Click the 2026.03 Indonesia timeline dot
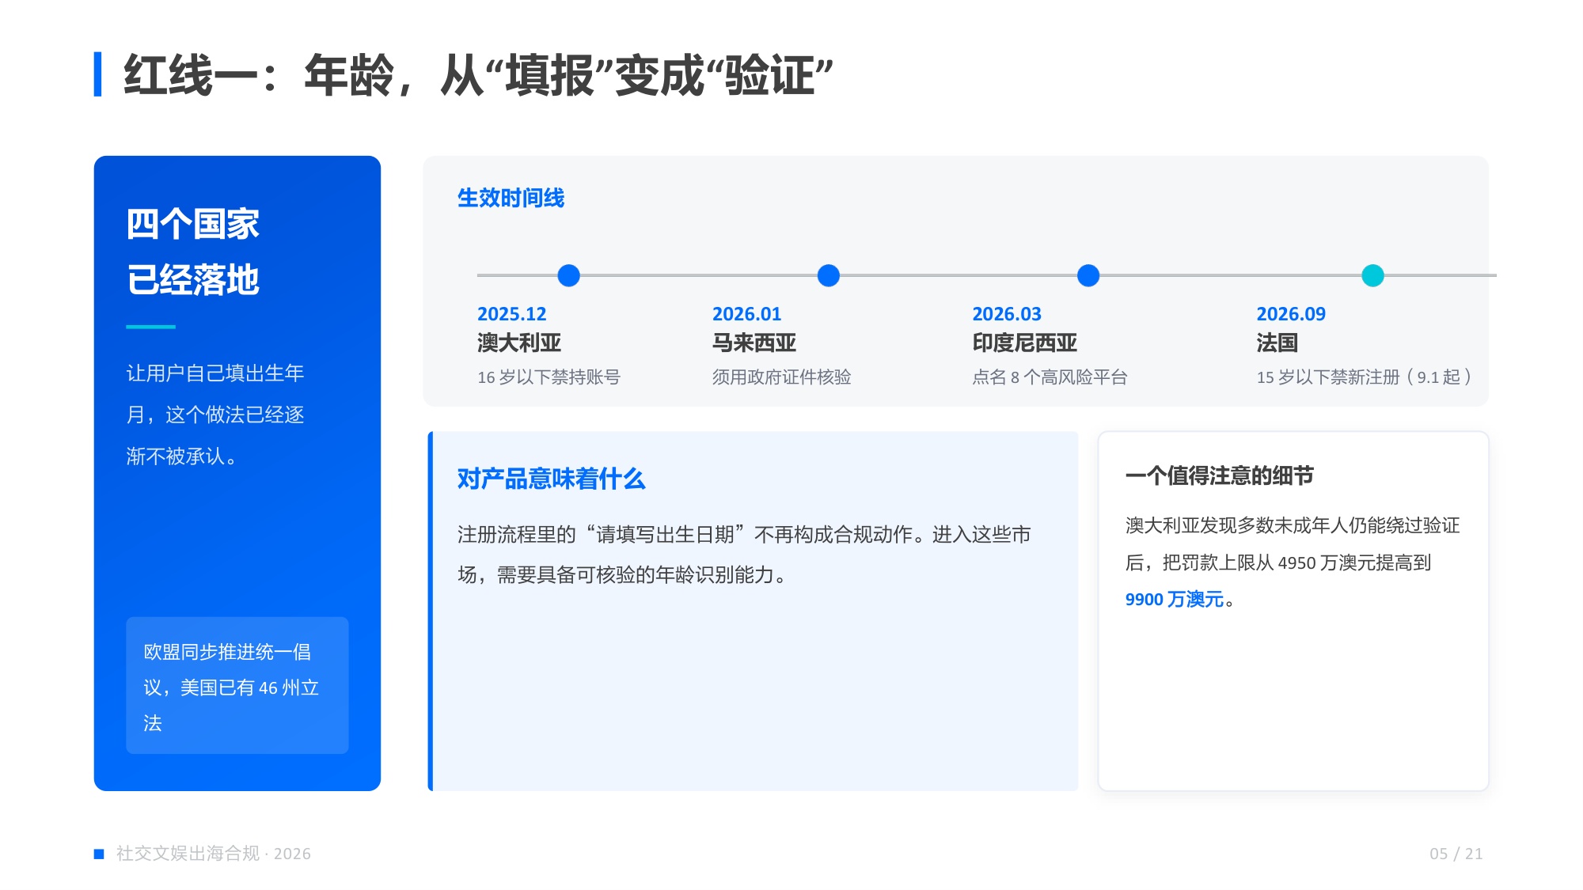This screenshot has height=890, width=1583. 1088,275
